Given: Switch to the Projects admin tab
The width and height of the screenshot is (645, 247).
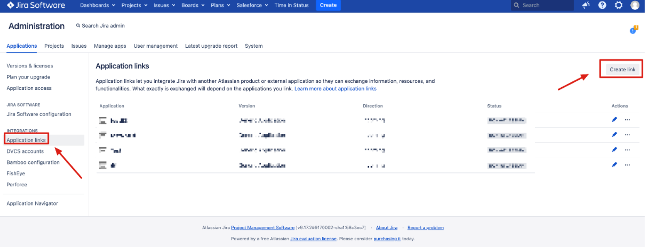Looking at the screenshot, I should [54, 46].
